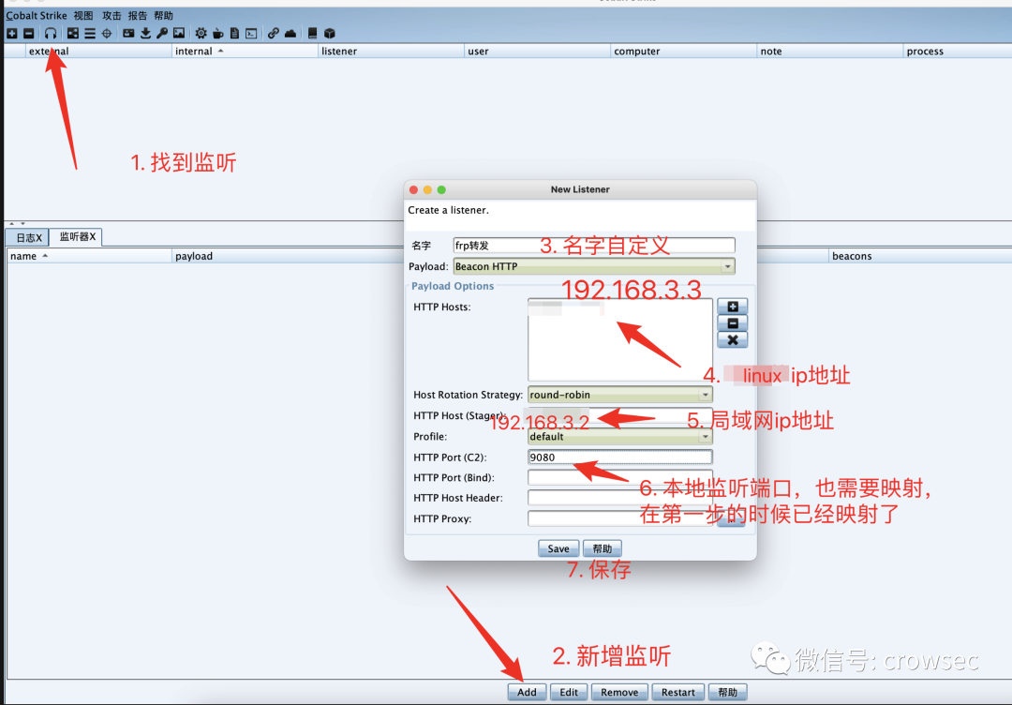Switch to the 日志X tab
Viewport: 1012px width, 705px height.
pyautogui.click(x=28, y=237)
